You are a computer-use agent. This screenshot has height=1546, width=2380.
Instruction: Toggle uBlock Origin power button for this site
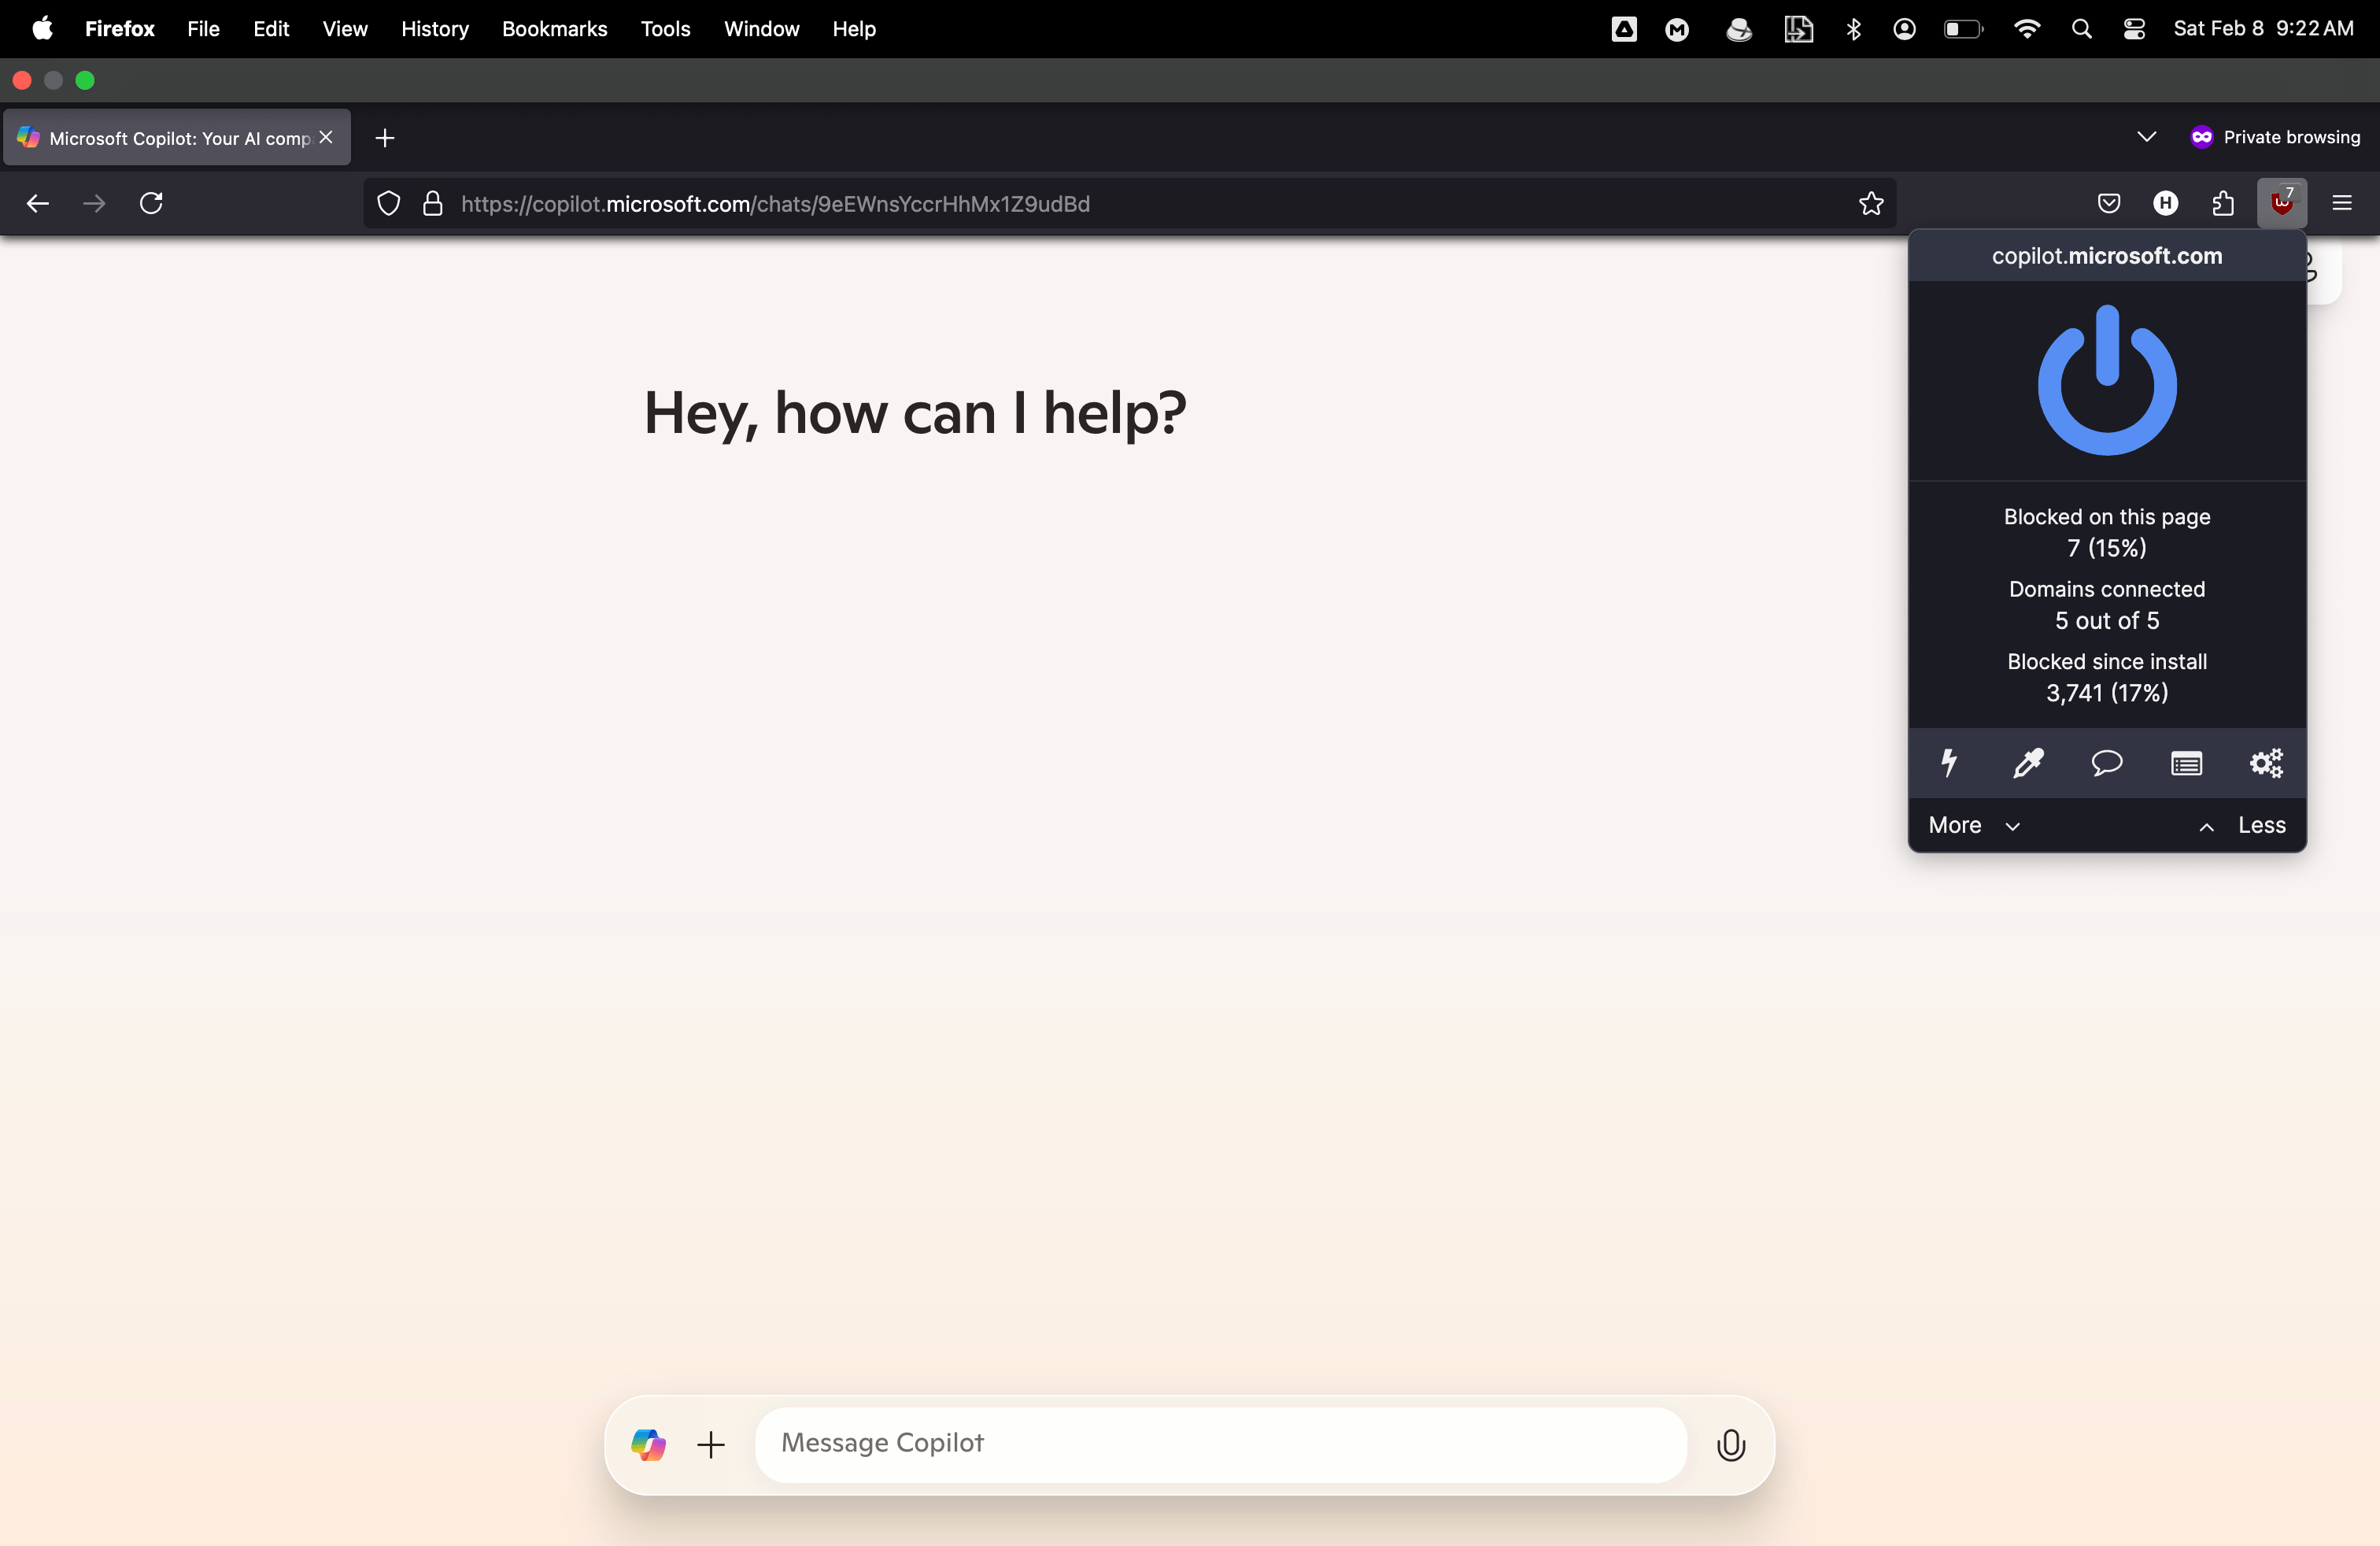(2107, 381)
